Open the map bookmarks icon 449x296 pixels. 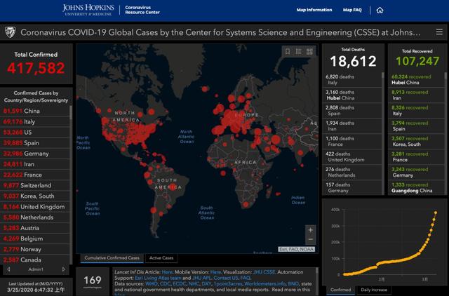coord(288,51)
